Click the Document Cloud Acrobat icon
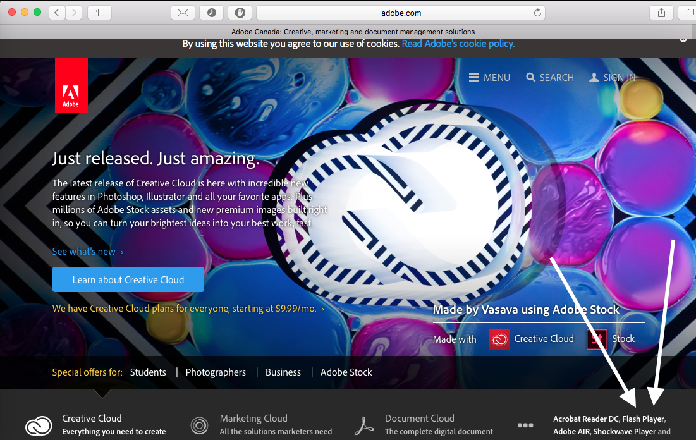 pyautogui.click(x=364, y=425)
